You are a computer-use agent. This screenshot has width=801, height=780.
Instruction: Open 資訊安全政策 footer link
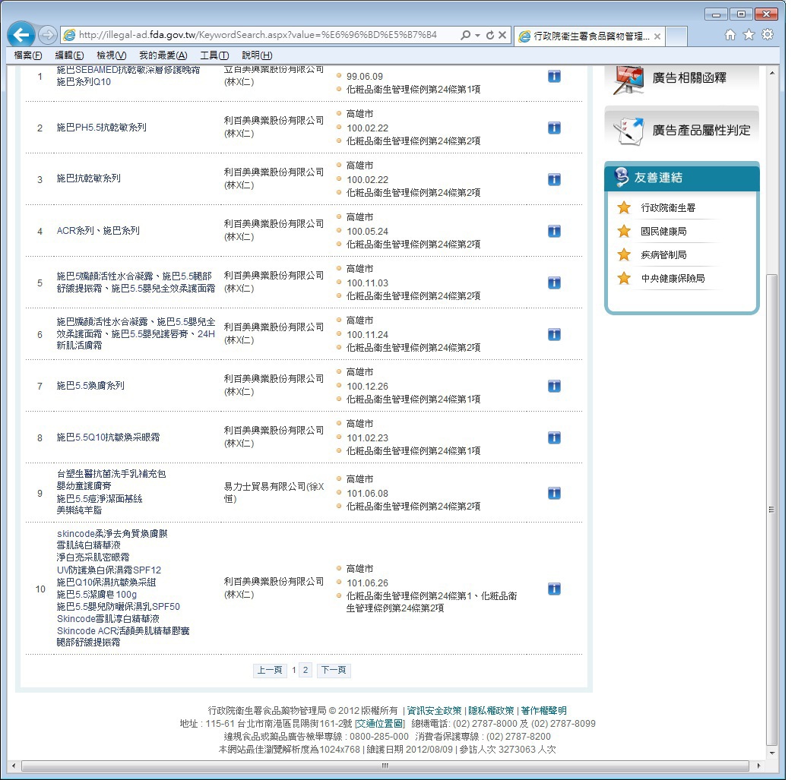(x=434, y=711)
